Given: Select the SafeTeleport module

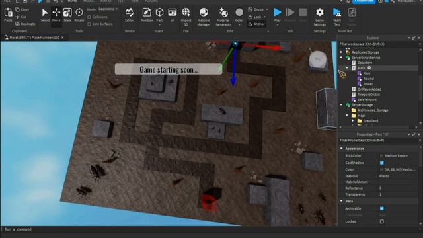Looking at the screenshot, I should coord(367,100).
